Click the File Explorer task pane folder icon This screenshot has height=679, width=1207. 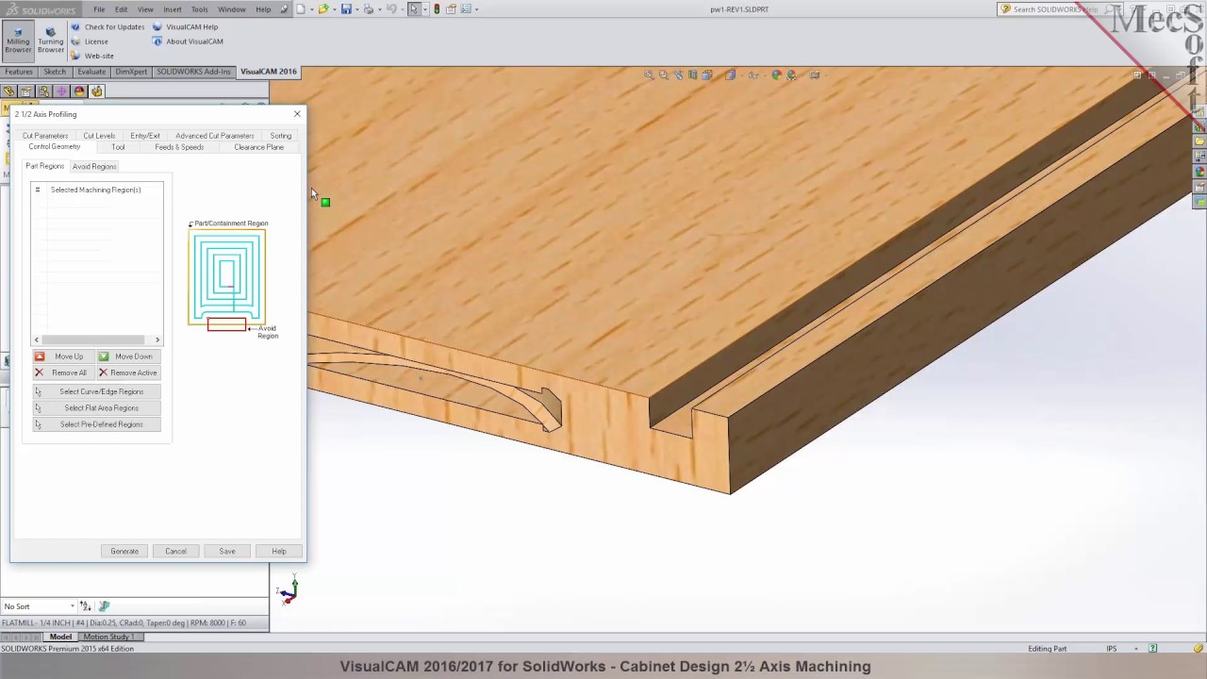point(1199,141)
